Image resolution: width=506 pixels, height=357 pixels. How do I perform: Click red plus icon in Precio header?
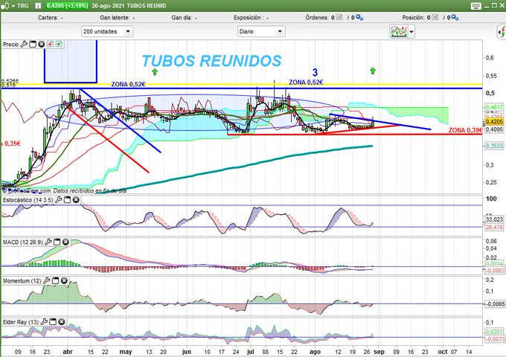(50, 44)
